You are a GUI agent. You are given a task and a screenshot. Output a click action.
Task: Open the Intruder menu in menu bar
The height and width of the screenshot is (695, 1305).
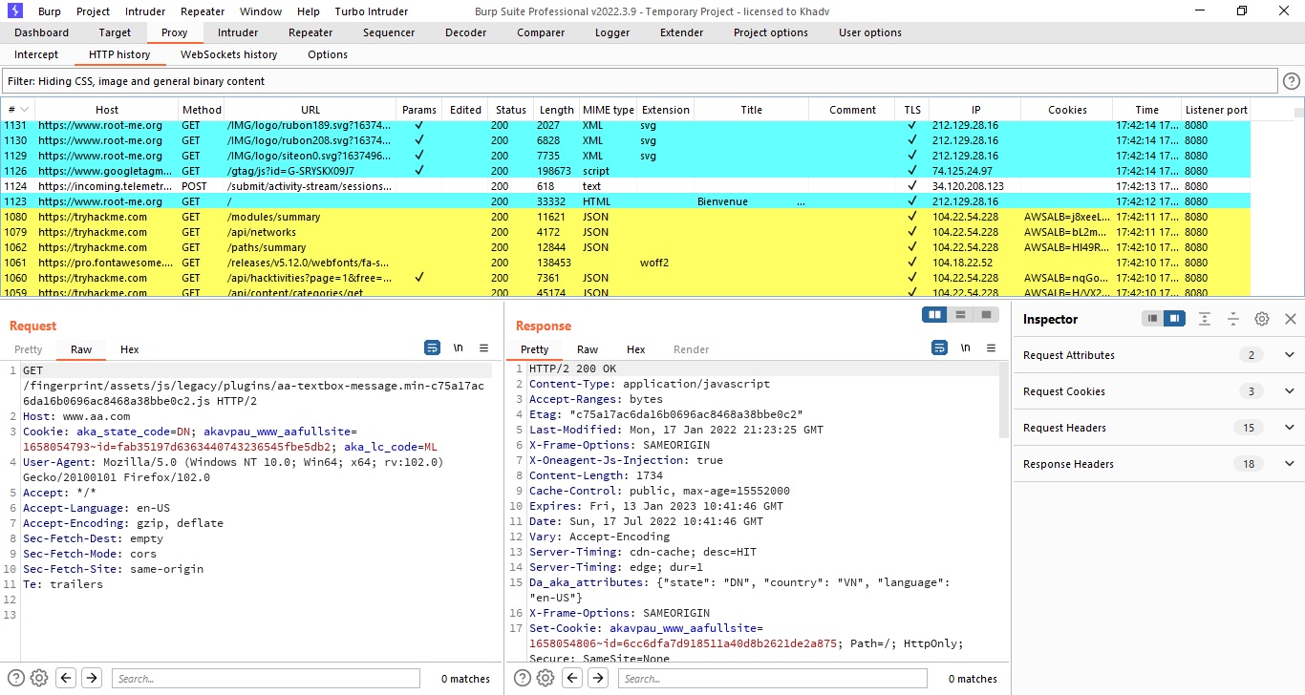tap(145, 11)
